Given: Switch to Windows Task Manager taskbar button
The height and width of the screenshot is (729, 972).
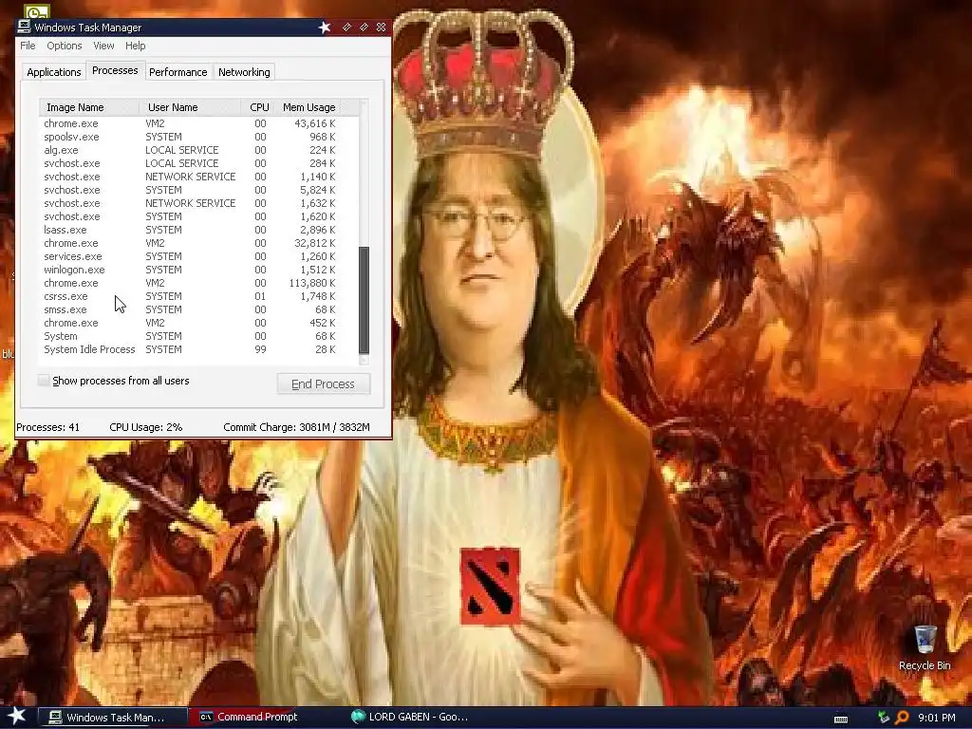Looking at the screenshot, I should 113,718.
